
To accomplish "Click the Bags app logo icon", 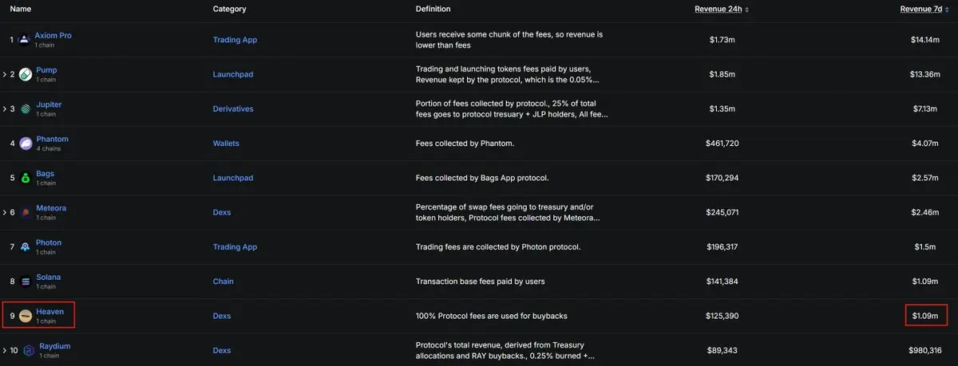I will 26,179.
